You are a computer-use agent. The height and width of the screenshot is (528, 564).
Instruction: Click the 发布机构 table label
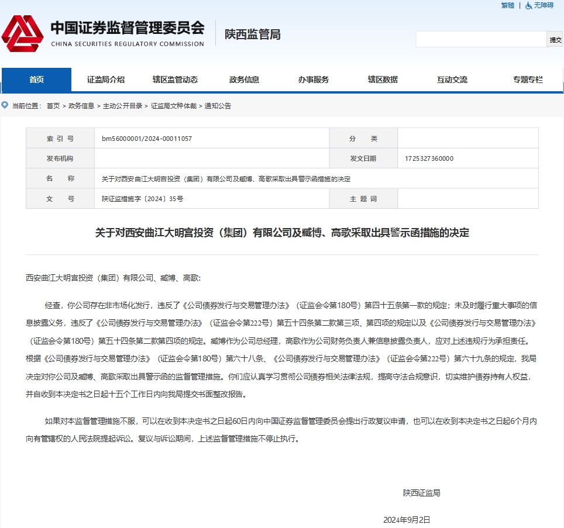(60, 158)
